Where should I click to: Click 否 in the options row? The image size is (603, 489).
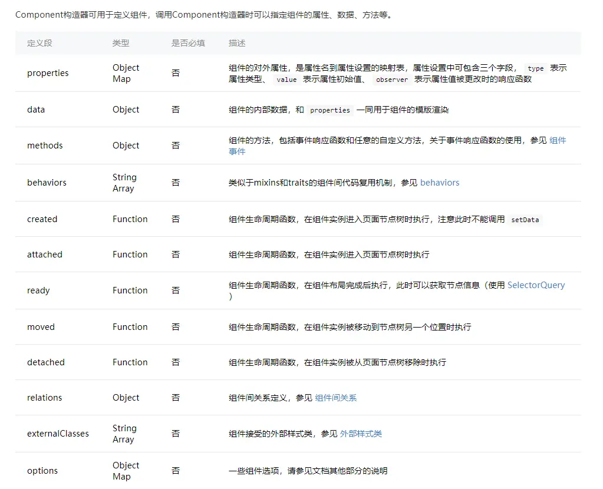pyautogui.click(x=176, y=471)
